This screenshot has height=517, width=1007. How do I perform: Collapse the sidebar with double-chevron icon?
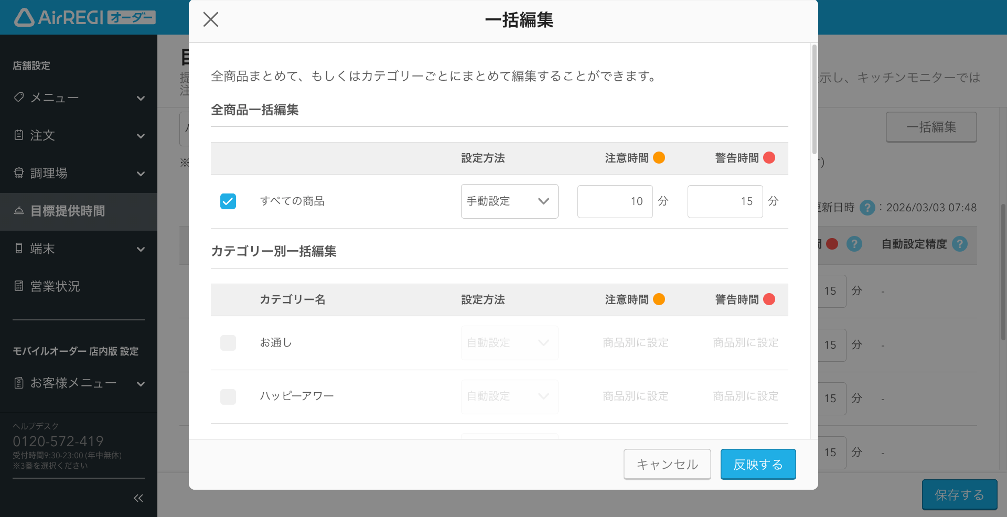tap(138, 498)
